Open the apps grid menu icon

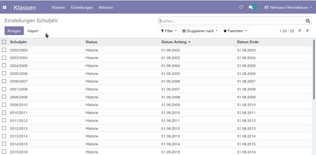click(5, 7)
